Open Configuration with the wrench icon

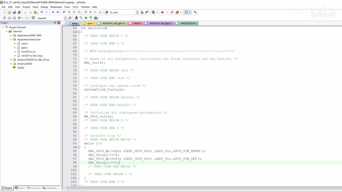(x=195, y=12)
